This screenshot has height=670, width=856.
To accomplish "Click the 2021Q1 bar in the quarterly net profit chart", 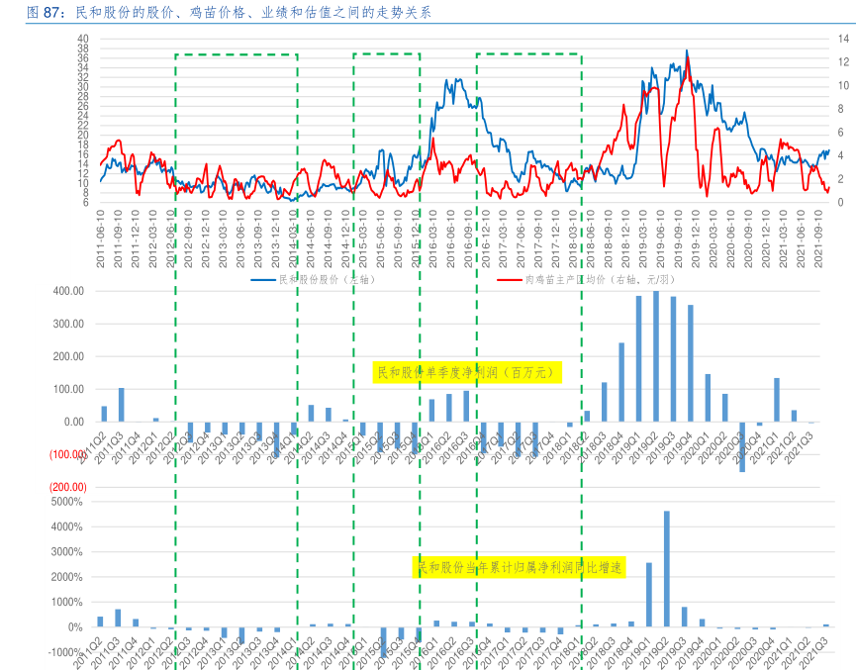I will [x=776, y=400].
